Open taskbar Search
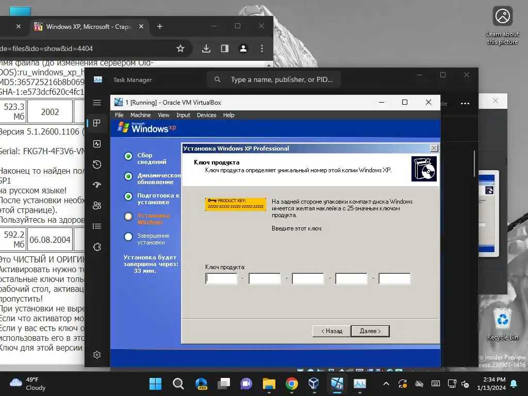Image resolution: width=528 pixels, height=396 pixels. tap(178, 384)
